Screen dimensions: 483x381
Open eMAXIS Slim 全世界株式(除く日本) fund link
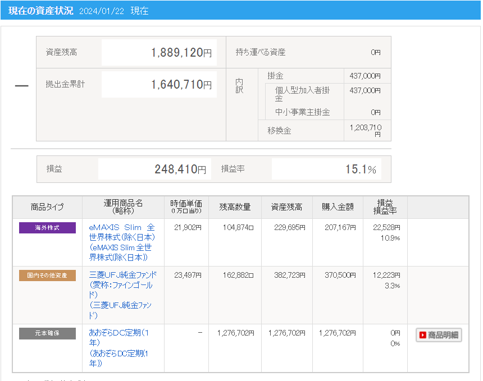pos(122,242)
